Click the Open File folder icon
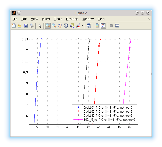162x147 pixels. [x=20, y=26]
